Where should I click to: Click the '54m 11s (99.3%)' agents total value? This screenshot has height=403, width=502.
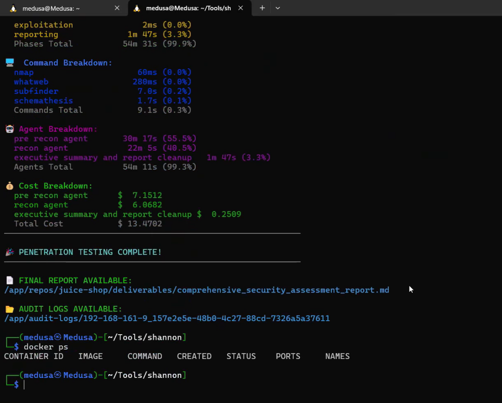pos(159,167)
